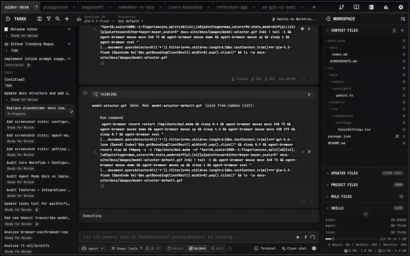Screen dimensions: 410x256
Task: Open the usage statistics bar chart icon
Action: pos(386,7)
